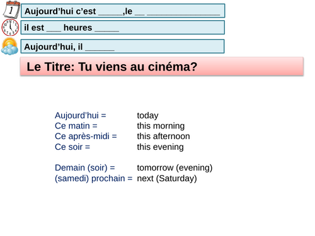This screenshot has width=315, height=236.
Task: Click the word 'heures' in the time box
Action: (77, 28)
